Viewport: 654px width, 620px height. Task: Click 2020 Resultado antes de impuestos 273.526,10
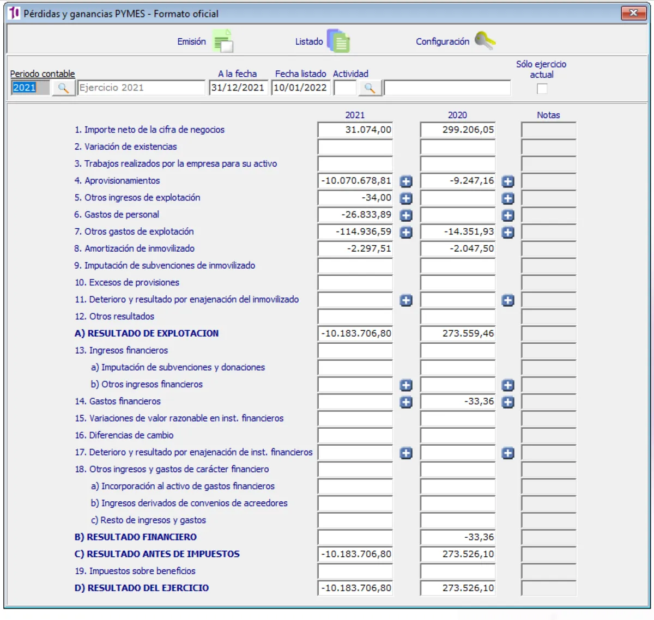click(x=458, y=554)
